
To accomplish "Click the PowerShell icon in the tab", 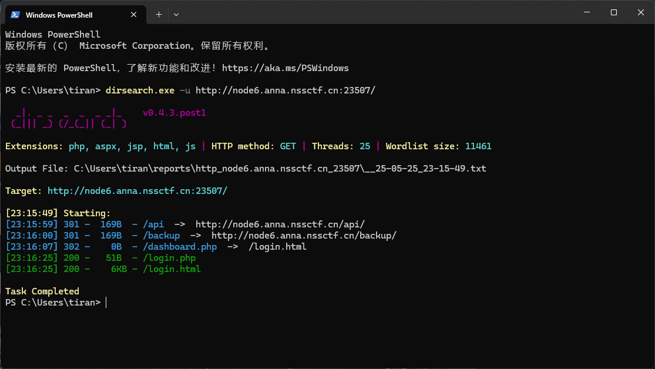I will coord(15,15).
